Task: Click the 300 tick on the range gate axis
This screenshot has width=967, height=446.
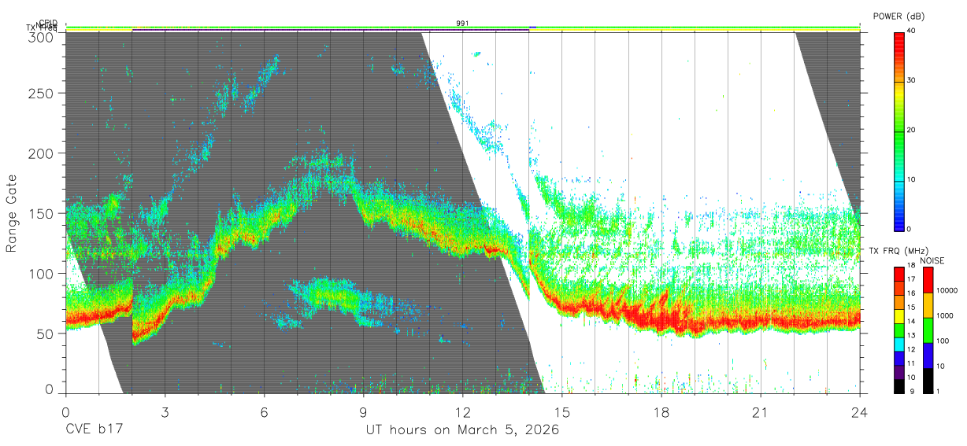Action: (43, 37)
